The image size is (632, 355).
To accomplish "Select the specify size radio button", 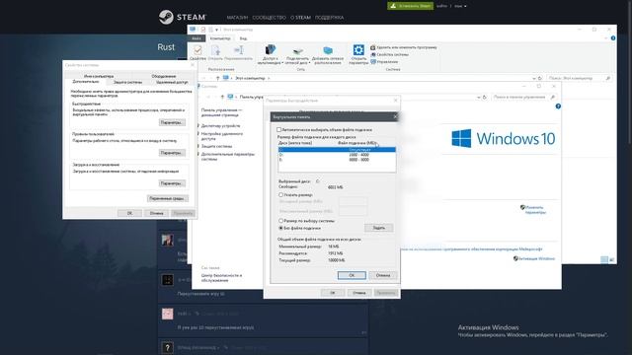I will 280,195.
